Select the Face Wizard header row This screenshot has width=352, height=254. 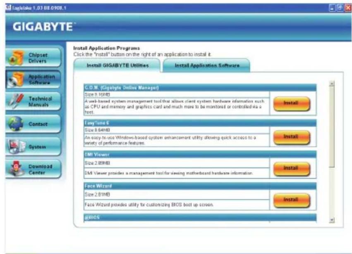(x=200, y=186)
